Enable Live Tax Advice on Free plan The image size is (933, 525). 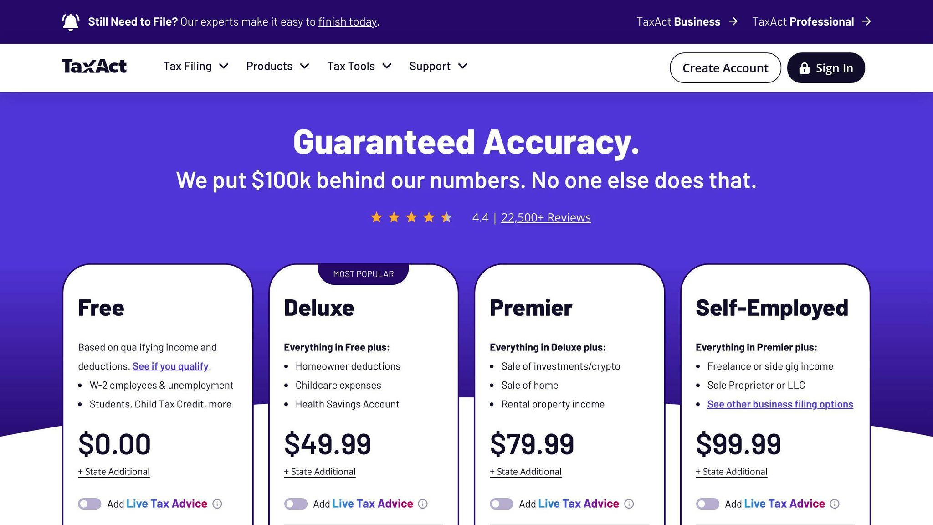coord(90,504)
